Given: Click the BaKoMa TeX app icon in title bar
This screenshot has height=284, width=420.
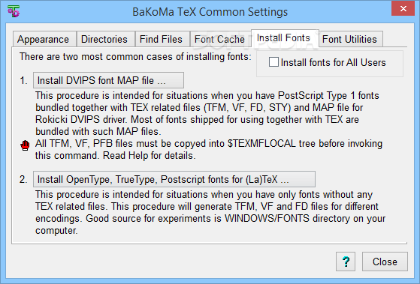Looking at the screenshot, I should (x=14, y=11).
